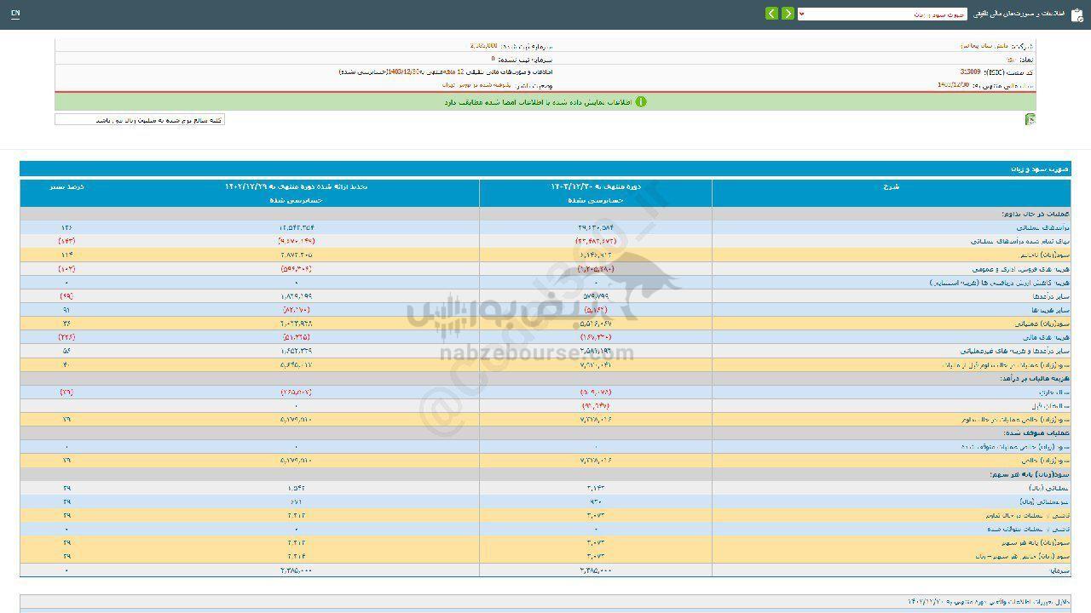Screen dimensions: 1091x613
Task: Select the سرمایه row label at table bottom
Action: tap(1060, 570)
